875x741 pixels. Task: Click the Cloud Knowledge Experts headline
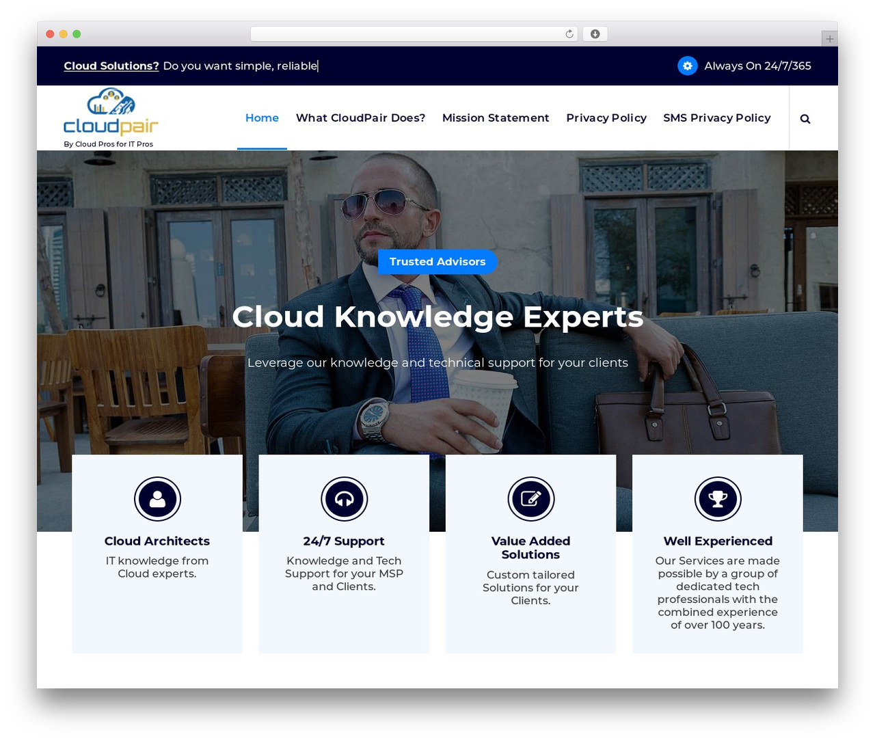[x=437, y=316]
